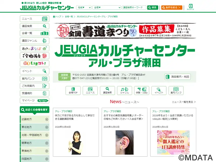The height and width of the screenshot is (162, 216).
Task: Click the 講座検索 magnifier icon button
Action: click(107, 90)
